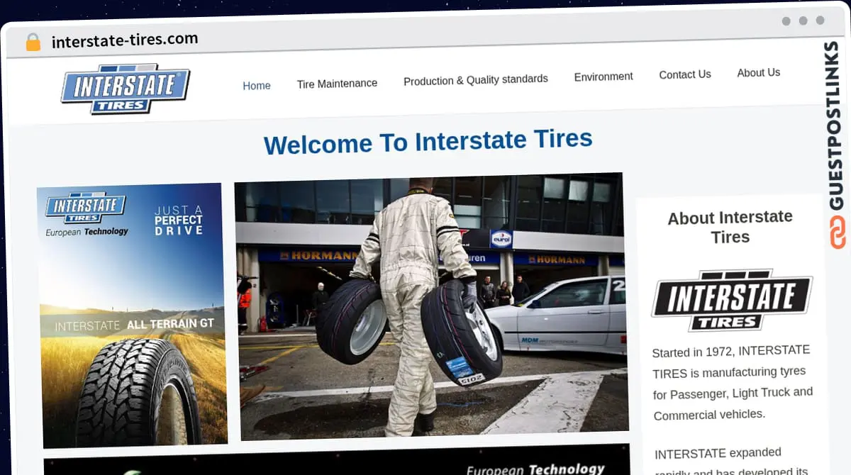Click the Interstate logo on the All Terrain banner
This screenshot has height=475, width=851.
pos(86,208)
